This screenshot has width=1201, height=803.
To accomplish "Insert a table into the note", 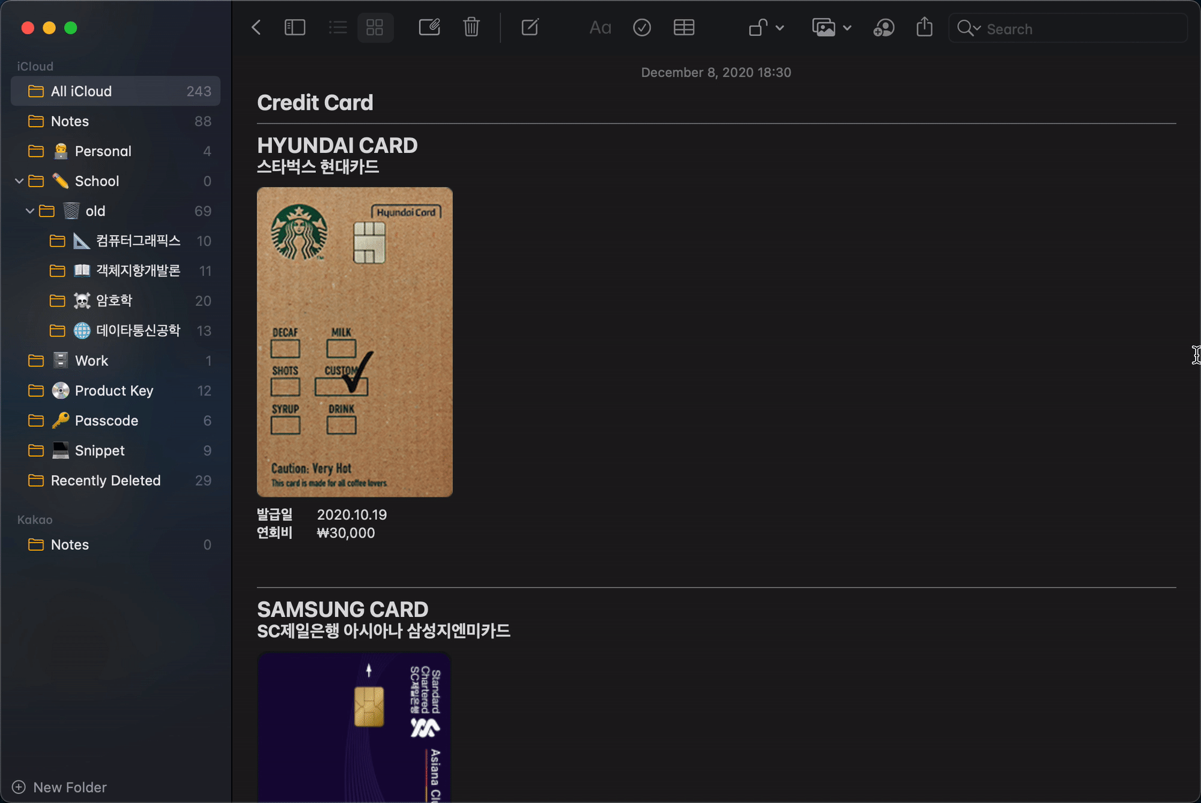I will point(684,28).
